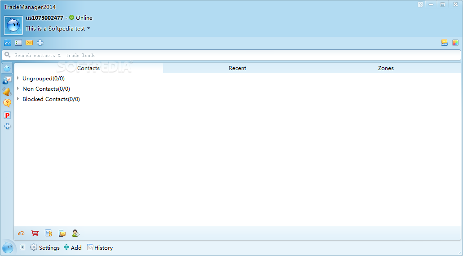463x256 pixels.
Task: Click the plus icon in the left sidebar
Action: tap(7, 126)
